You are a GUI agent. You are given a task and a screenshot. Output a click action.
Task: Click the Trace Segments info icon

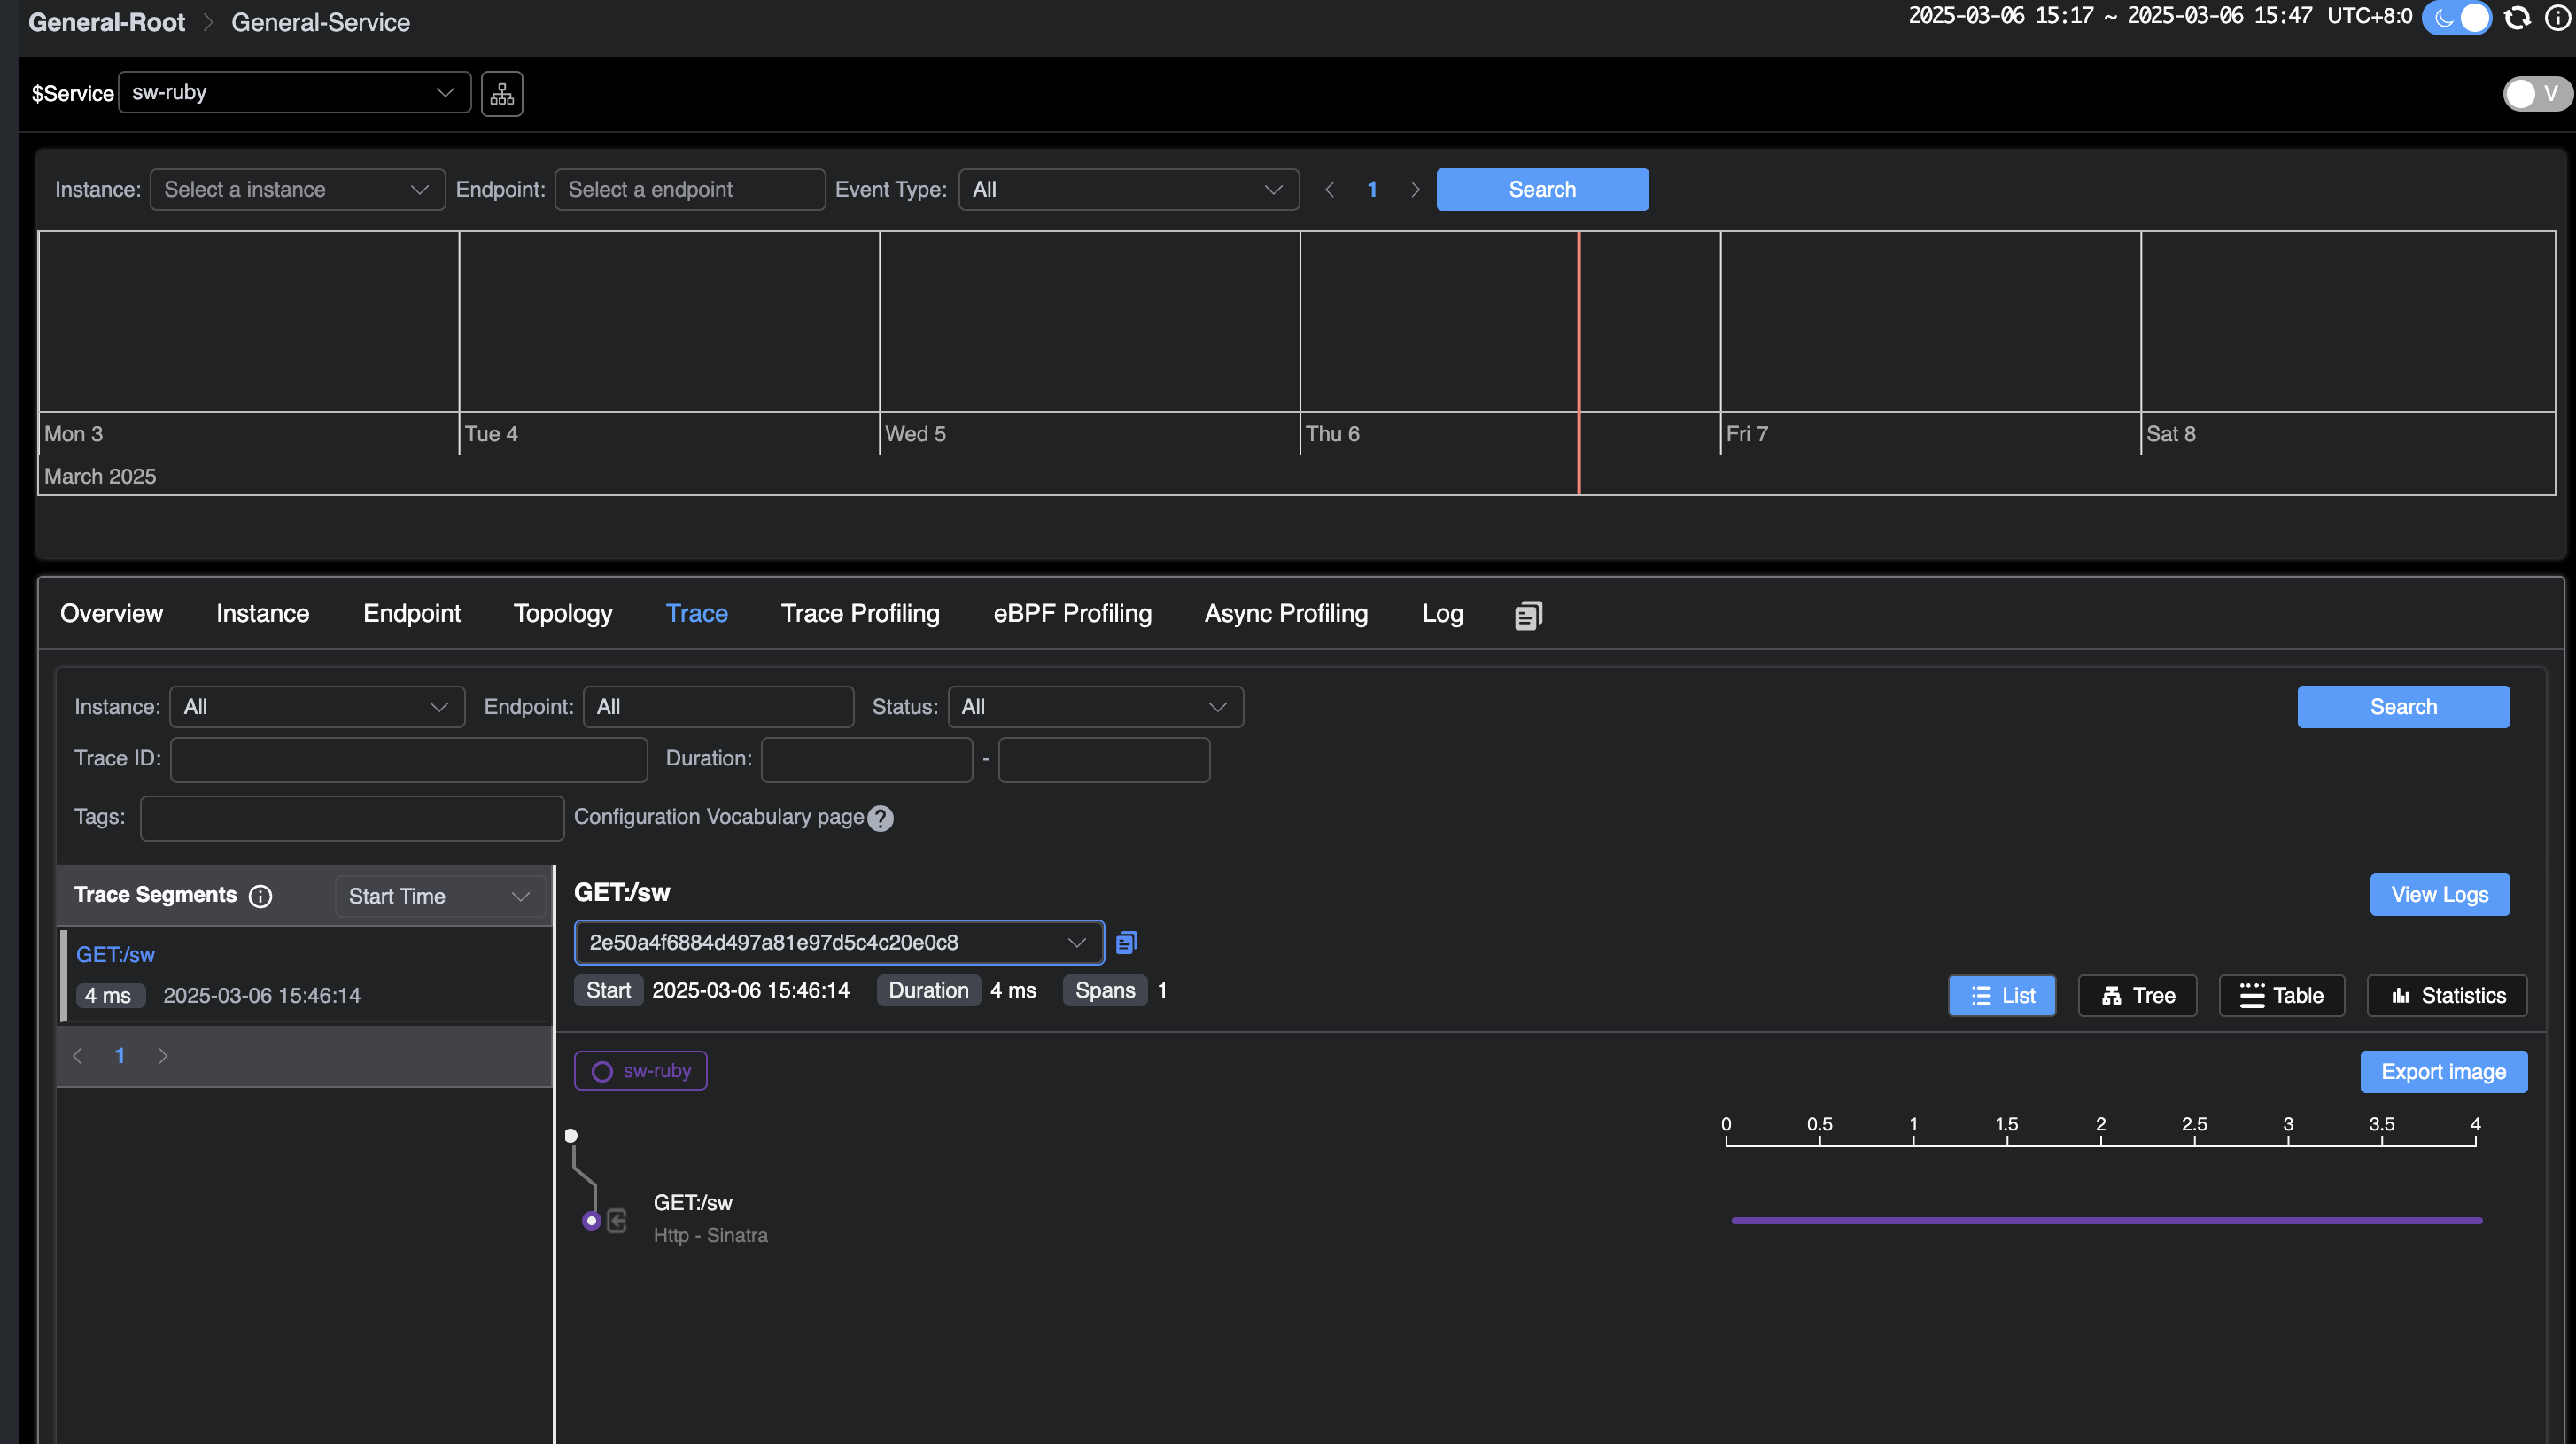(260, 896)
